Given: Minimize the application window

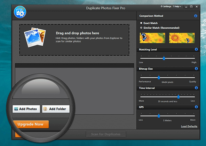Looking at the screenshot, I should coord(186,7).
